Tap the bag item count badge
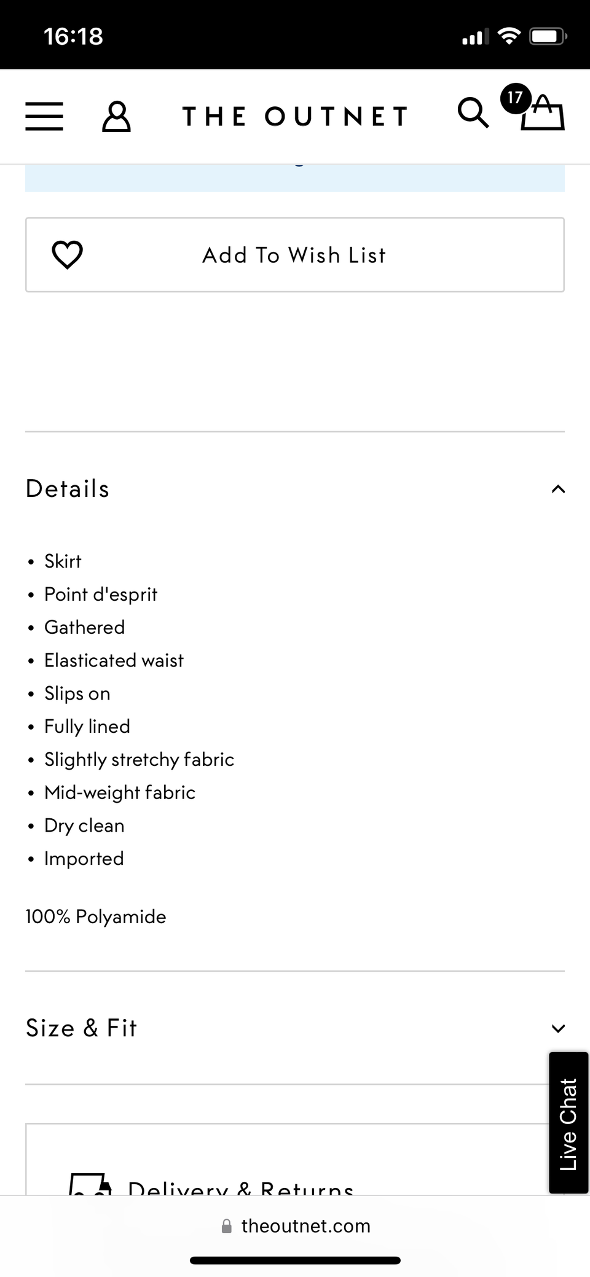The image size is (590, 1277). 515,98
